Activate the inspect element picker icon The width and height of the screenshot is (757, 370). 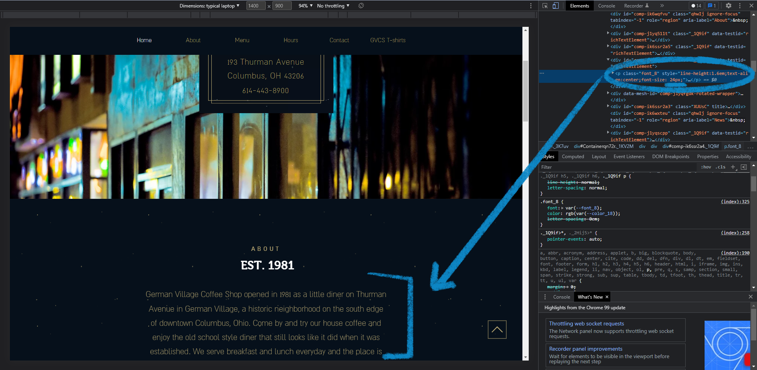point(545,6)
